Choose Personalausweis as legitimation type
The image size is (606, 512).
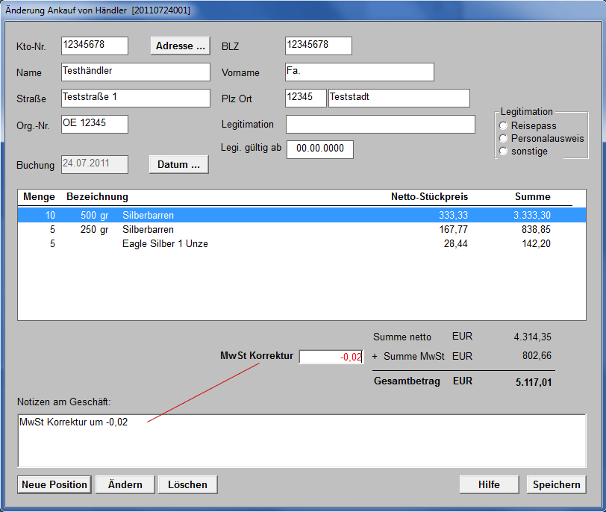pos(504,139)
